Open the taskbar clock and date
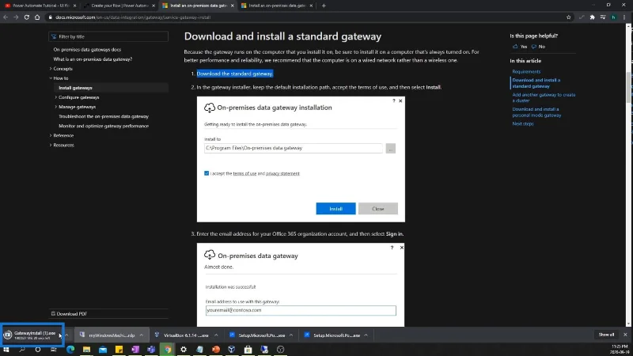Viewport: 633px width, 356px height. pyautogui.click(x=620, y=349)
